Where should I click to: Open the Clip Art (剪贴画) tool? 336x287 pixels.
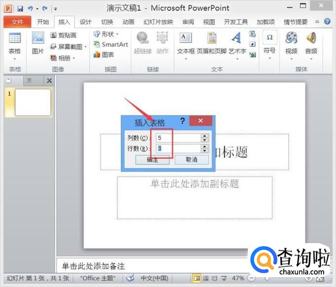pos(65,36)
